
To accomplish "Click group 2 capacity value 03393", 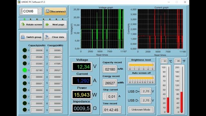I will click(x=37, y=64).
